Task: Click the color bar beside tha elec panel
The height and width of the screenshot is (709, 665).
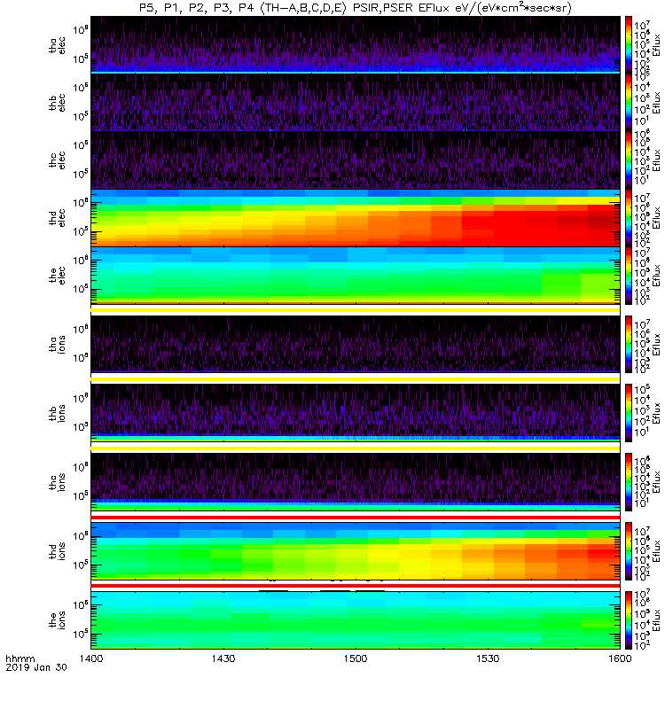Action: tap(629, 45)
